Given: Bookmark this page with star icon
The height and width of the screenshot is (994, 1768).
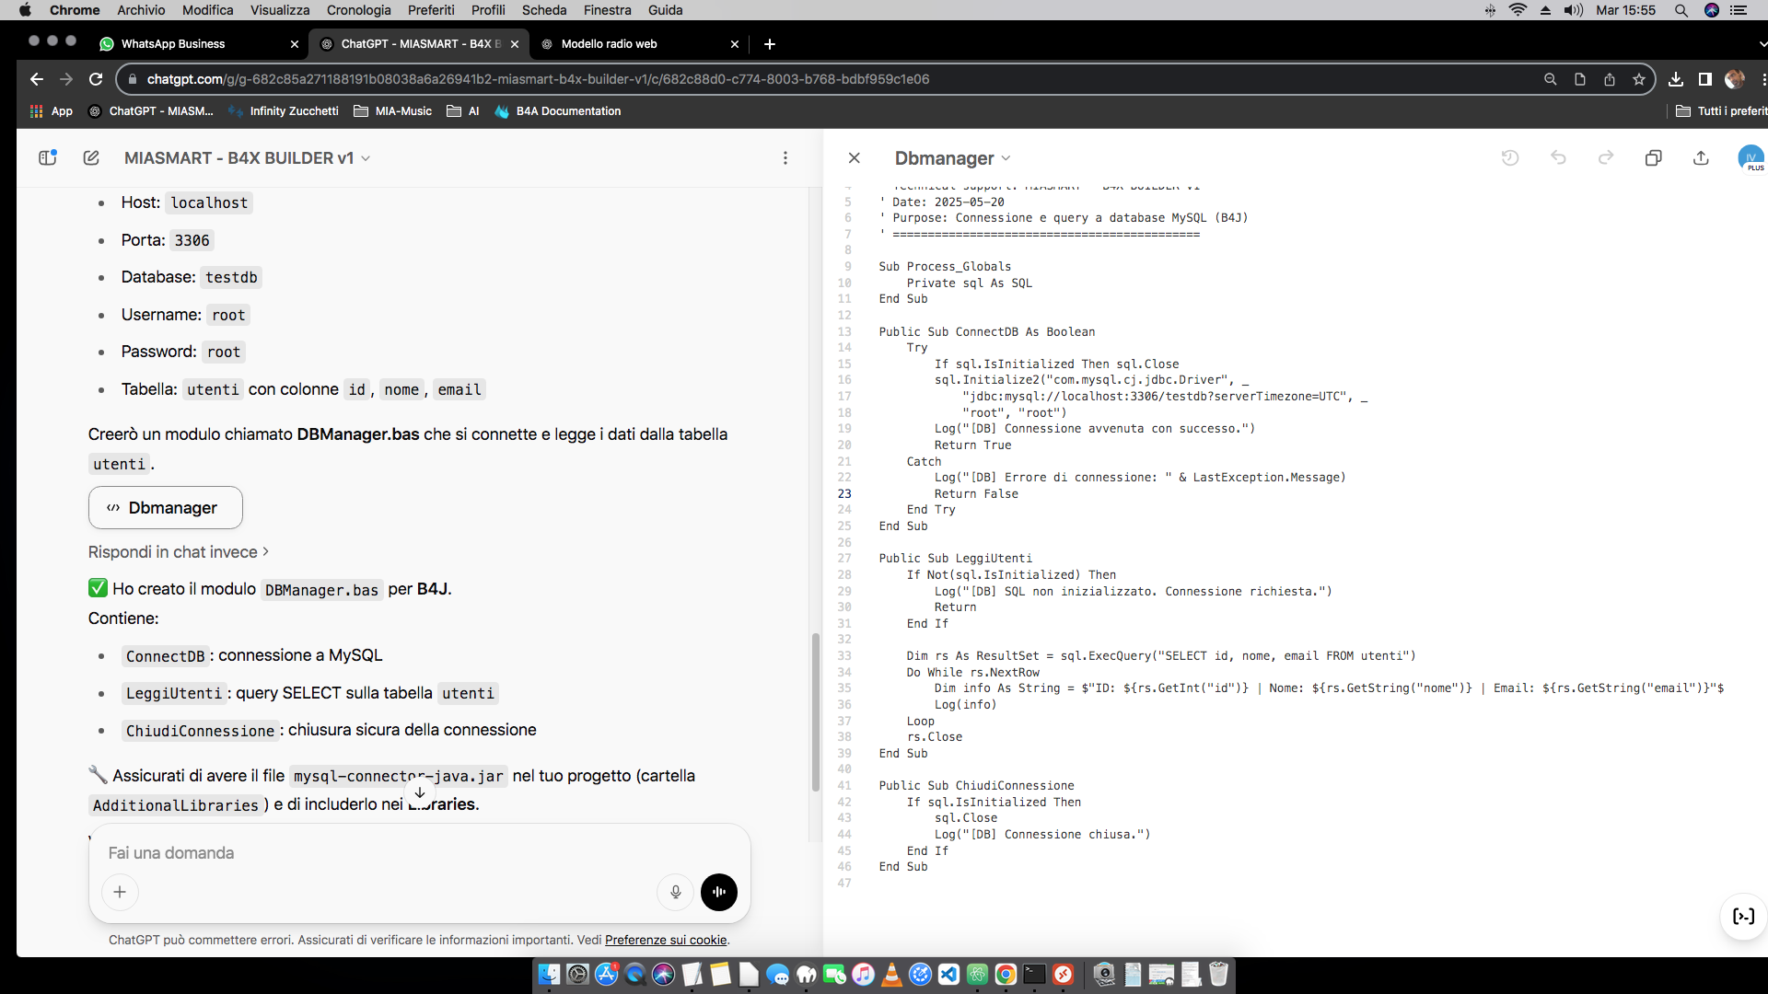Looking at the screenshot, I should 1639,79.
